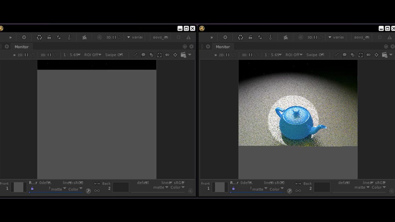
Task: Select the Monitor tab in the right window
Action: click(223, 47)
